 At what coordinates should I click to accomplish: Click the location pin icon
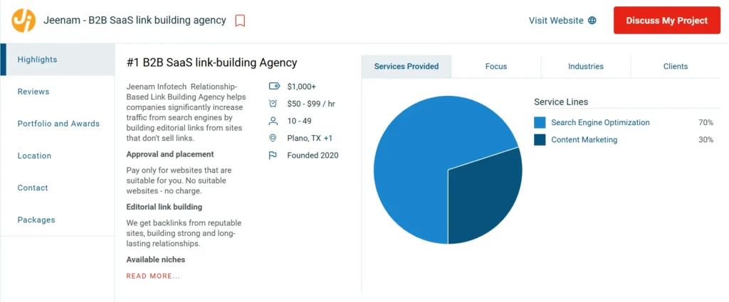point(273,138)
